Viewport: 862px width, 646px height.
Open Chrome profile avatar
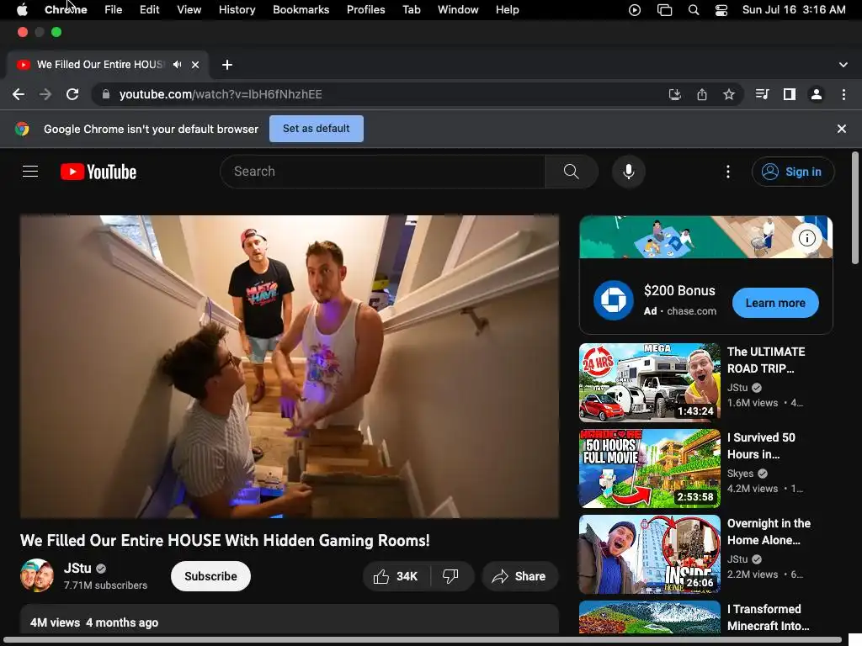(x=817, y=94)
